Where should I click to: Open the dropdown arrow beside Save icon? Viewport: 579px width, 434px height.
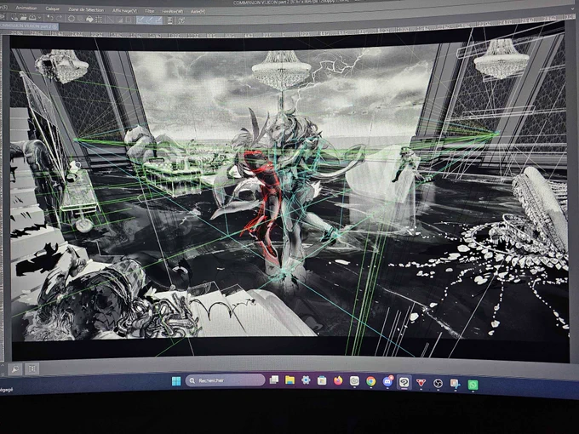pos(39,18)
